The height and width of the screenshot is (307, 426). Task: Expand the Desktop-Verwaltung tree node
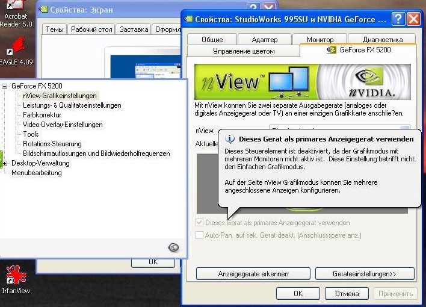4,163
